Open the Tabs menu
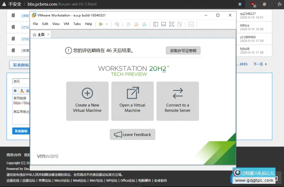Viewport: 284px width, 187px height. click(x=77, y=24)
